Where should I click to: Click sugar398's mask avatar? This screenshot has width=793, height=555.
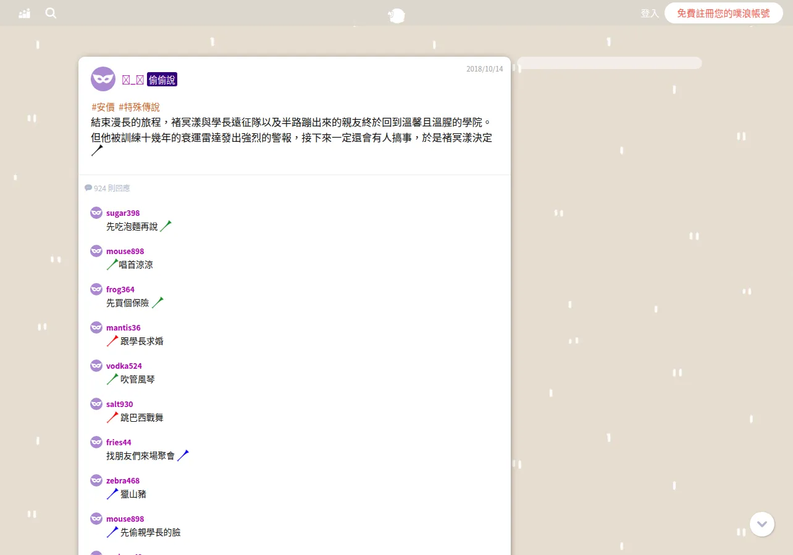click(96, 213)
